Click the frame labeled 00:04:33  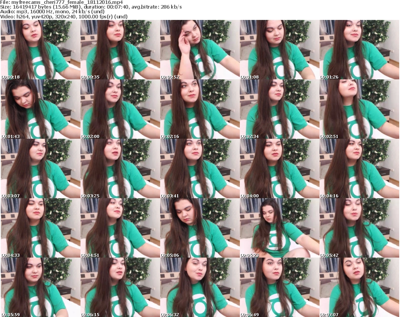tap(41, 228)
